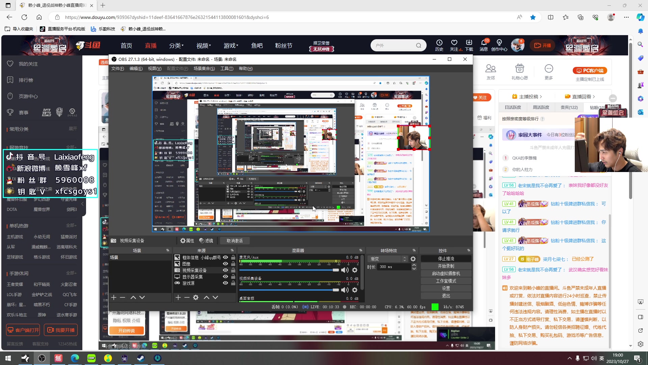The image size is (648, 365).
Task: Open 视频采集设备 audio settings gear
Action: pos(355,290)
